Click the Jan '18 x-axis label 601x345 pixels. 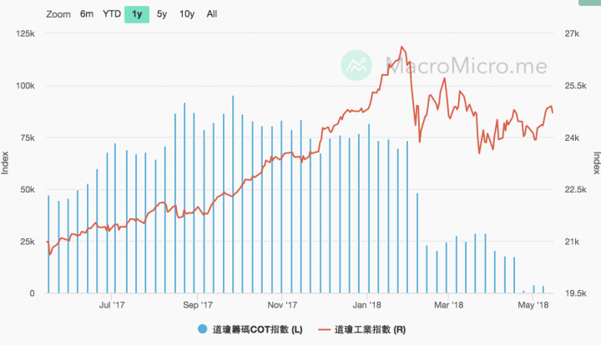click(x=366, y=305)
